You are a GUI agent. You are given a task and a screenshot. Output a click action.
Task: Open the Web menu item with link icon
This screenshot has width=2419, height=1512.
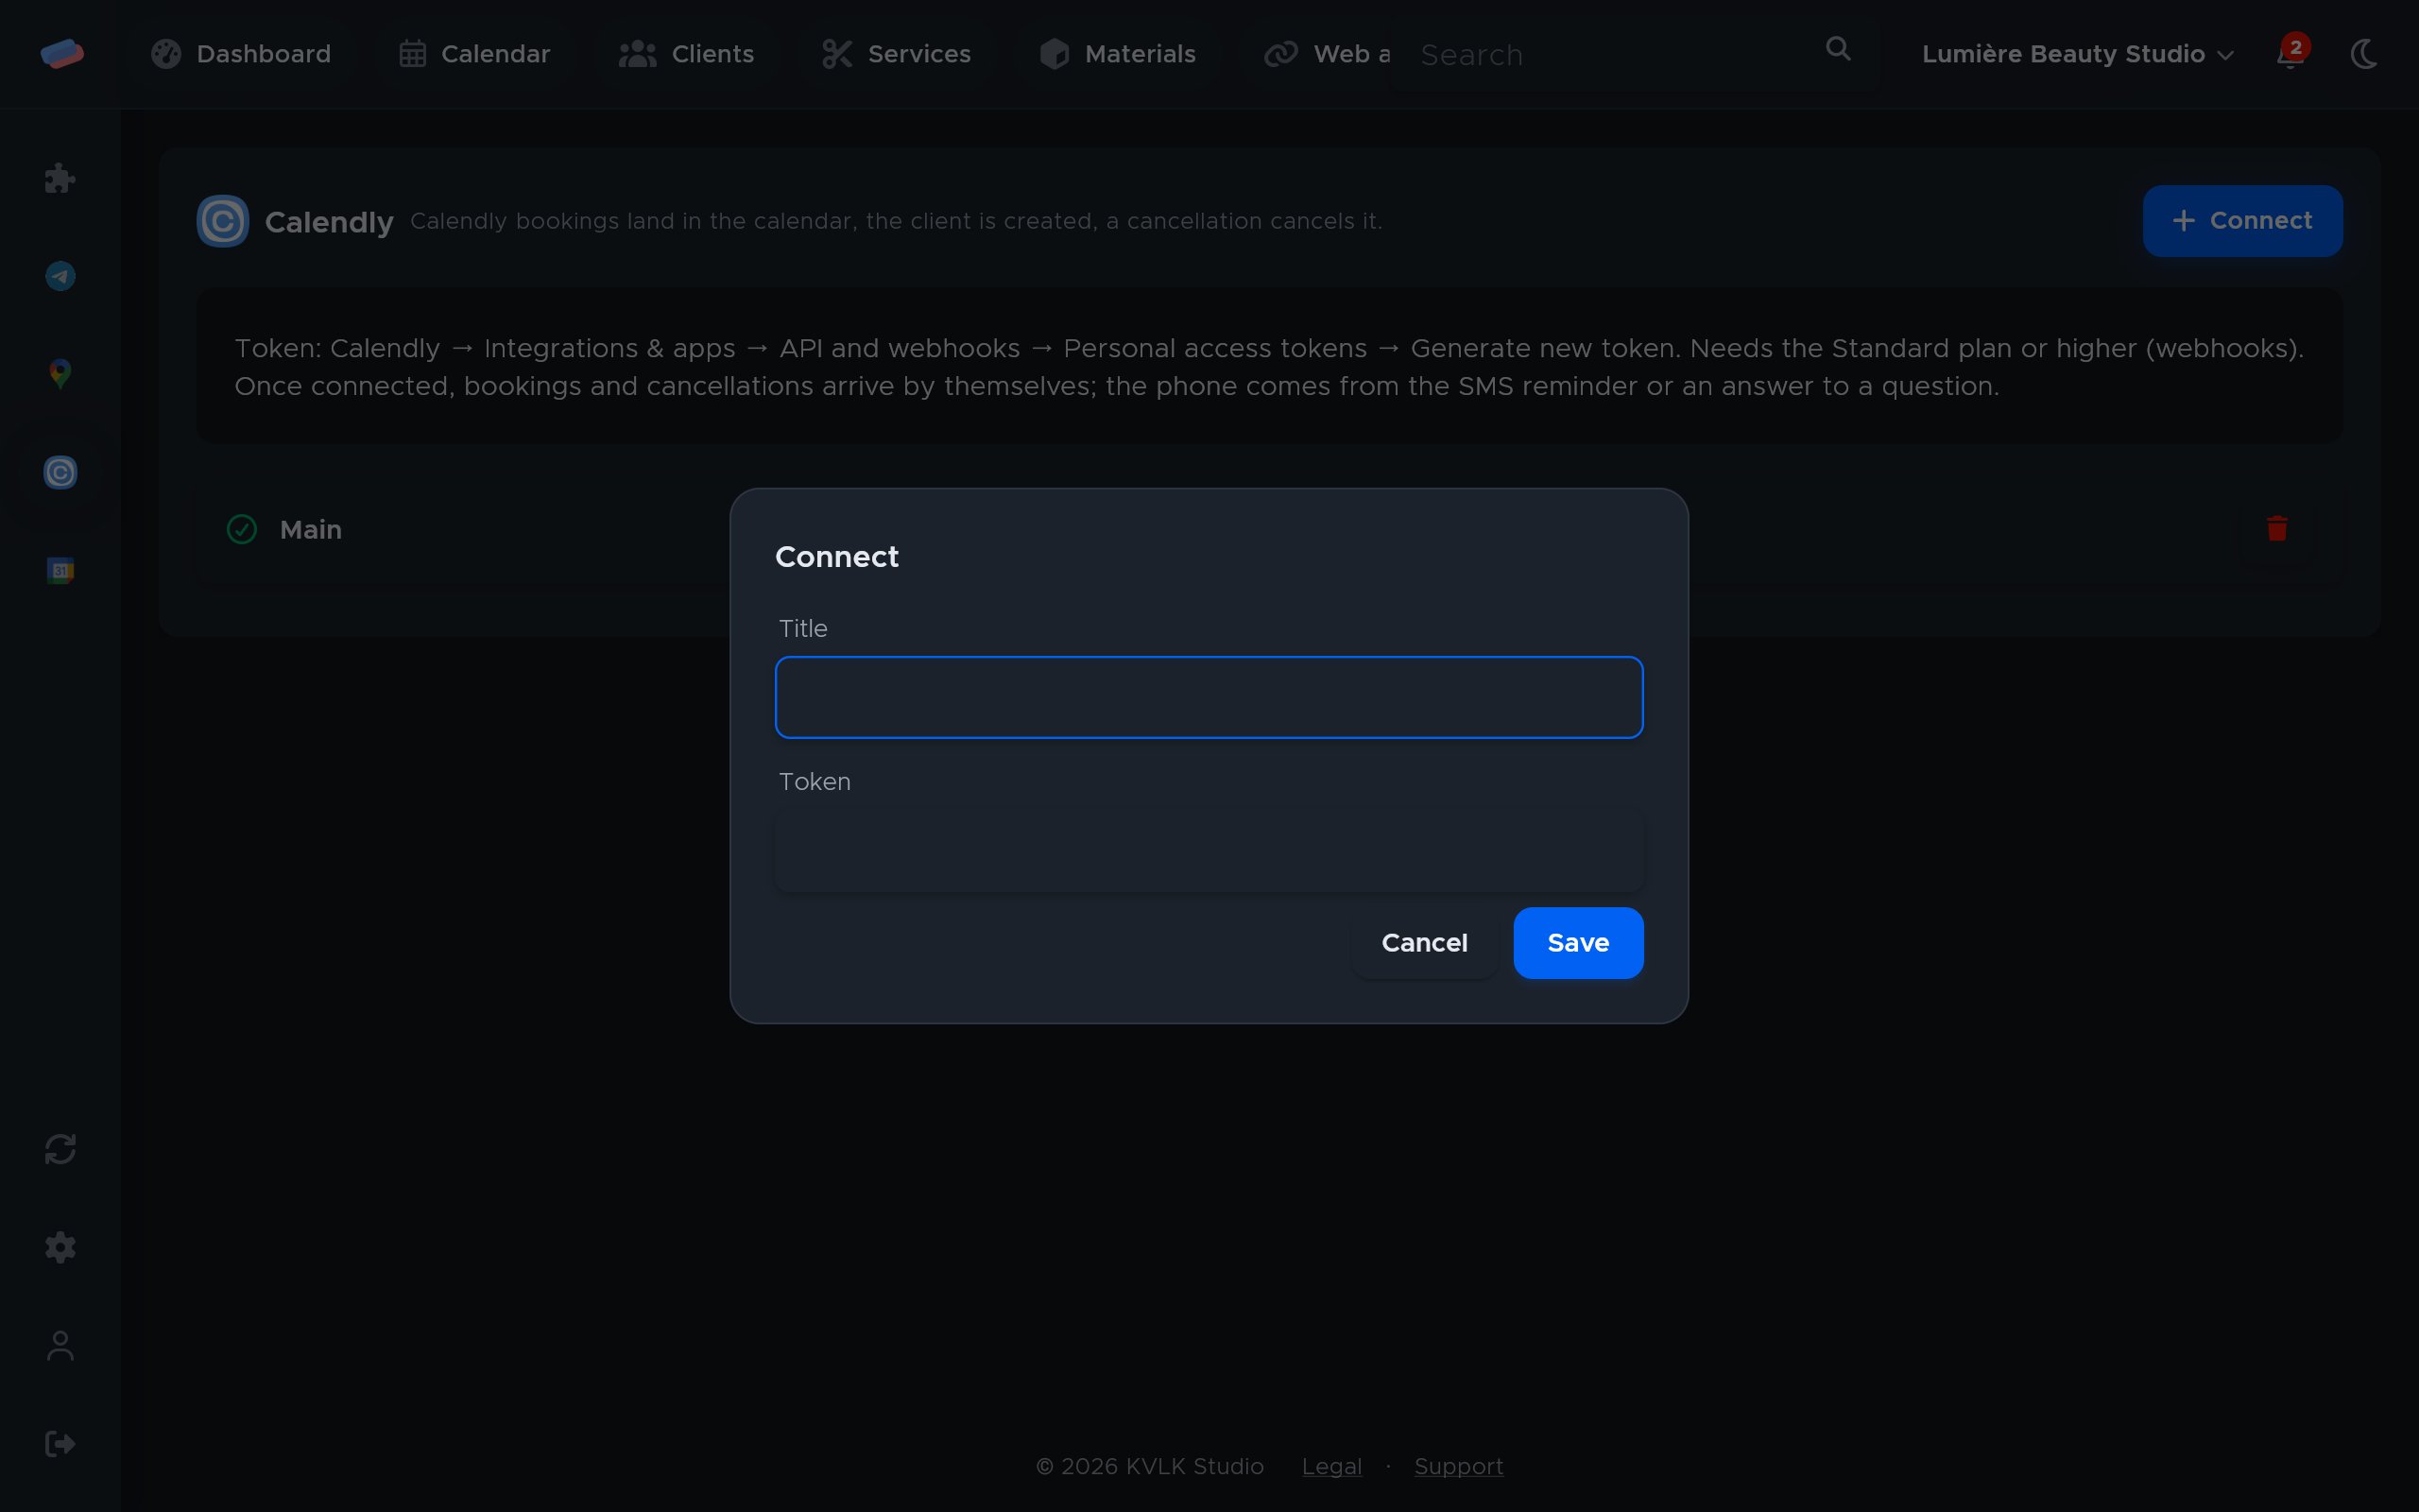[x=1327, y=54]
